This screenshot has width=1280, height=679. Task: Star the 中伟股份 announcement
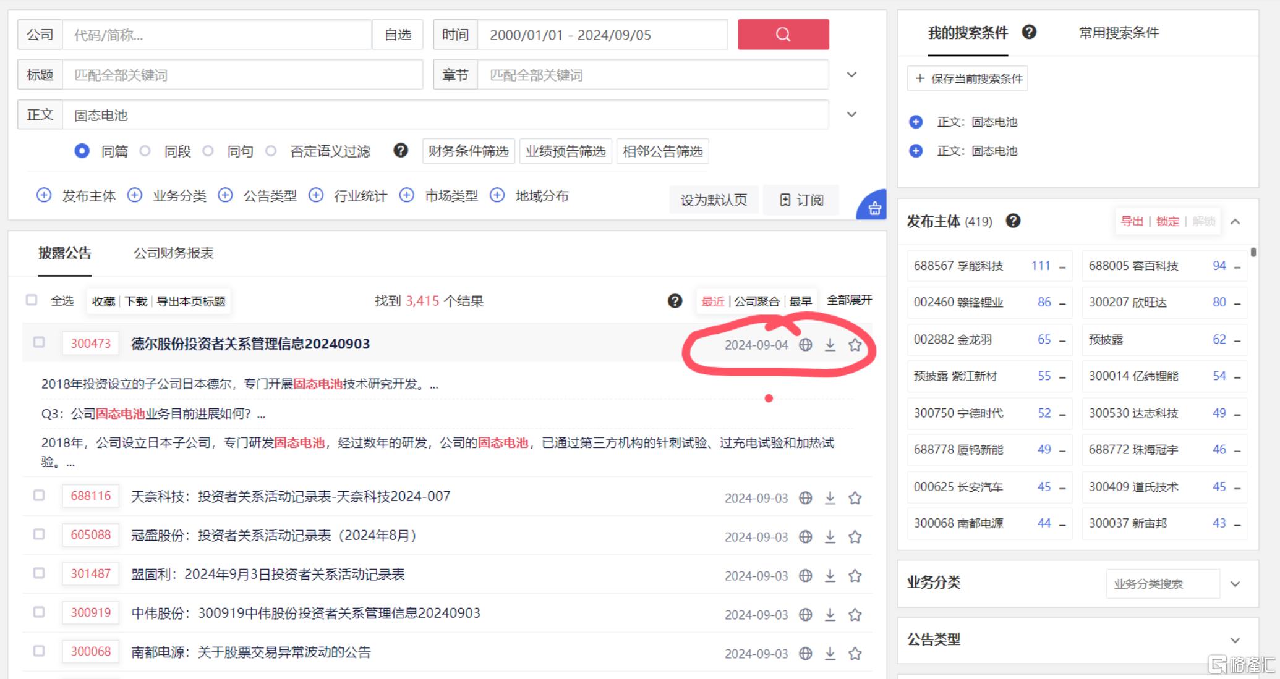coord(855,615)
